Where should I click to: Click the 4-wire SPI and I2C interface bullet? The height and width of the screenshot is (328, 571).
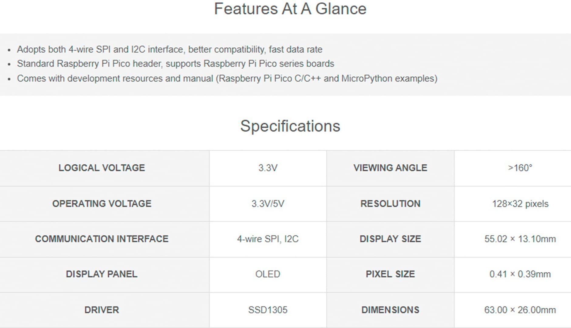(169, 50)
